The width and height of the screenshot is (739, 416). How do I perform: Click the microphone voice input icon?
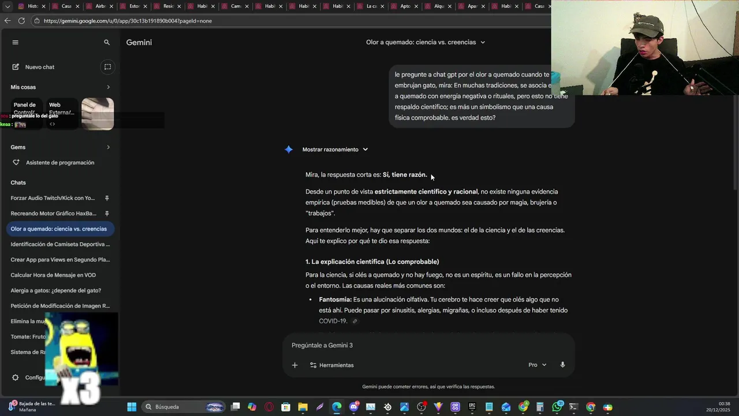tap(562, 365)
